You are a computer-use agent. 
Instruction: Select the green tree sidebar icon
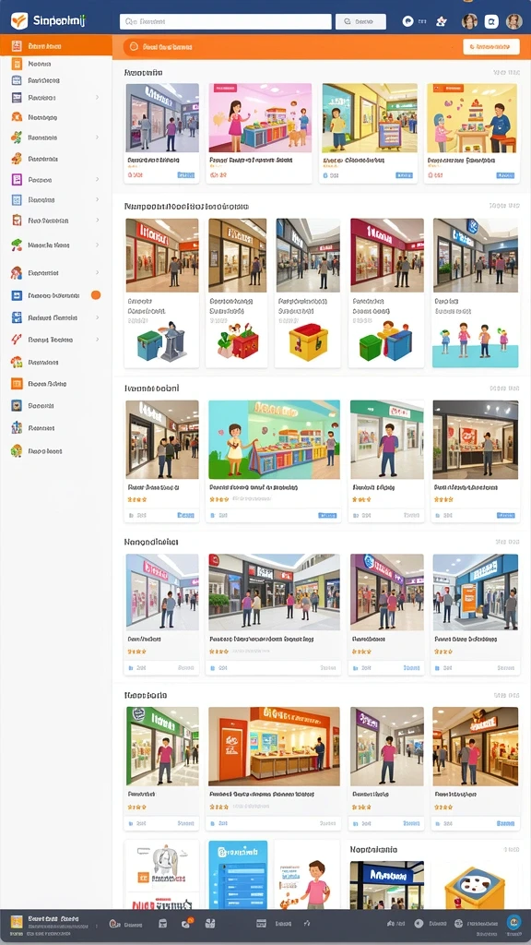point(17,245)
